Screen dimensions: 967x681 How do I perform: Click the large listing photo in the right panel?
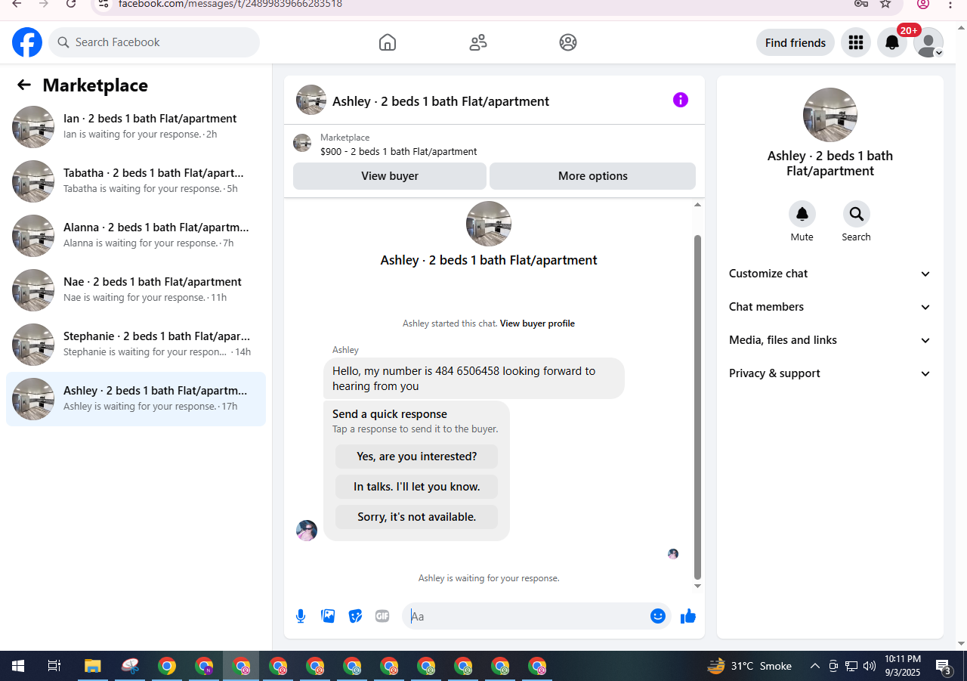click(830, 115)
